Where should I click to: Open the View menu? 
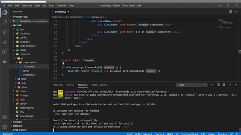[x=37, y=6]
